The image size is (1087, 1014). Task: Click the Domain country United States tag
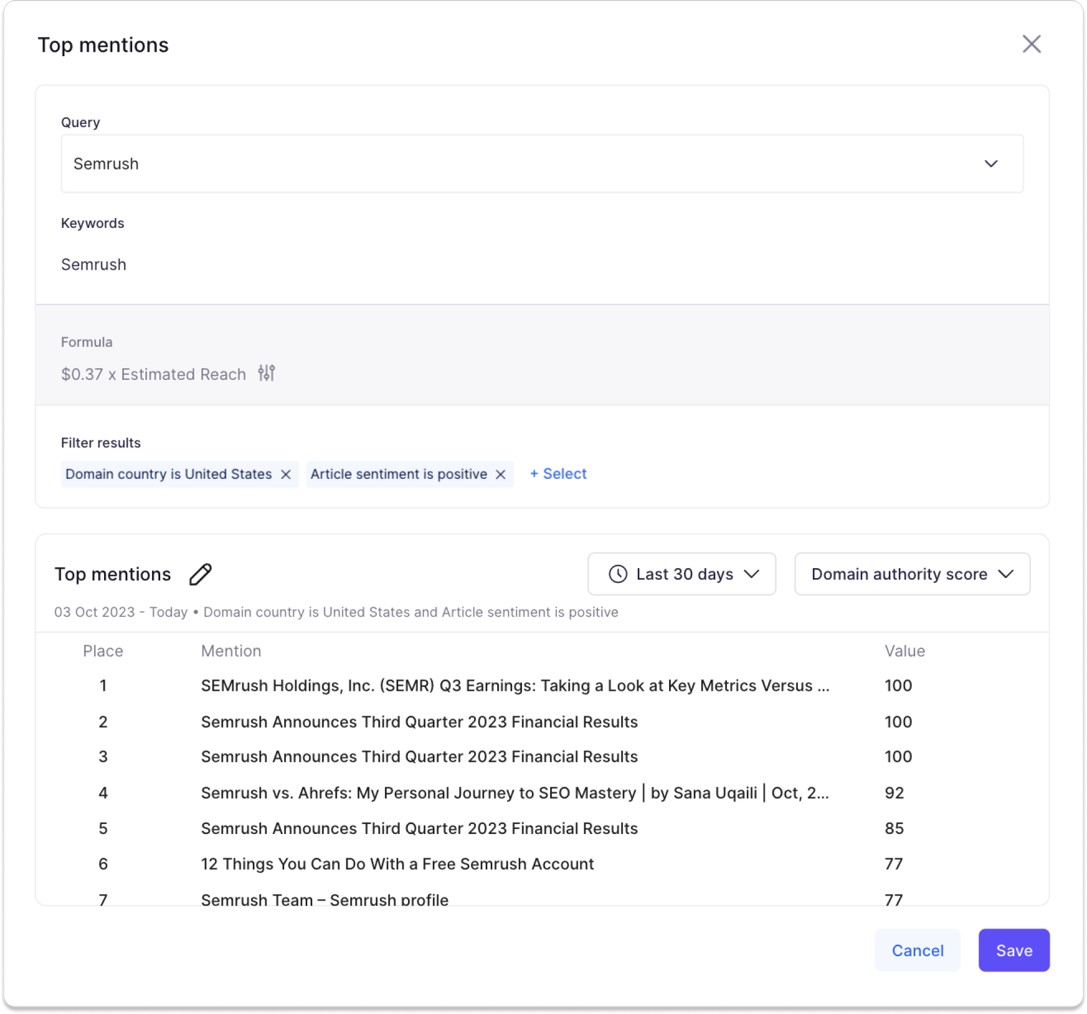(169, 475)
